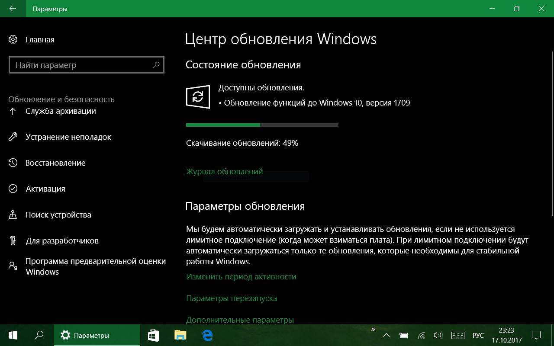Select Параметры taskbar button
This screenshot has width=554, height=346.
(x=97, y=335)
